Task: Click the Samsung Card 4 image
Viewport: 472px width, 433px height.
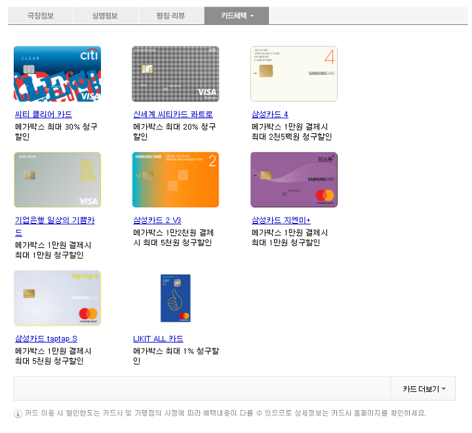Action: pyautogui.click(x=294, y=74)
